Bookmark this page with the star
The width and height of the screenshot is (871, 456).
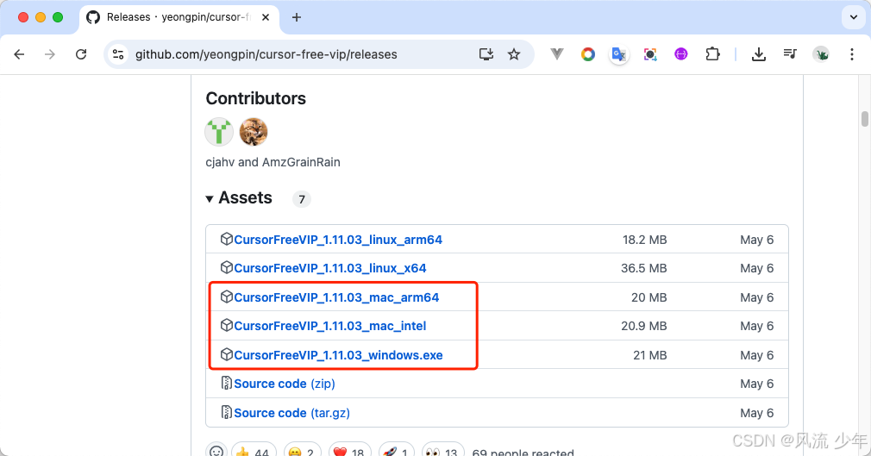pyautogui.click(x=514, y=54)
